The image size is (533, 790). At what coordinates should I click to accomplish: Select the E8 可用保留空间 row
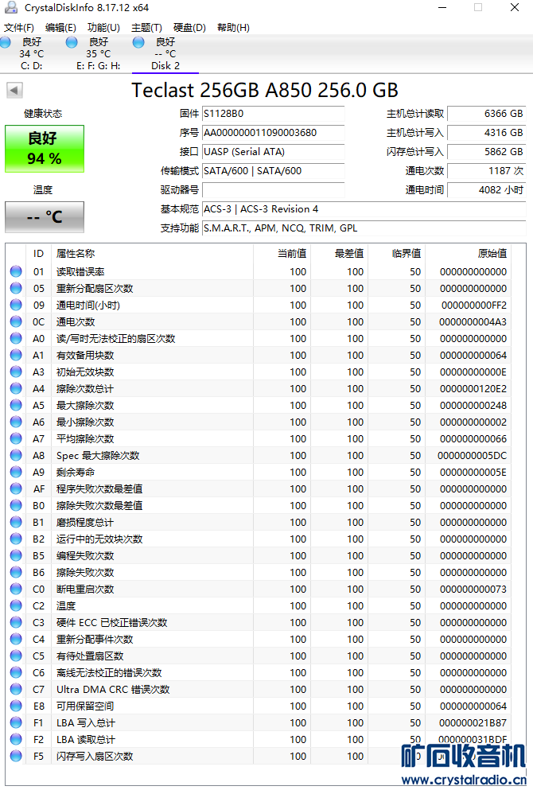tap(259, 706)
